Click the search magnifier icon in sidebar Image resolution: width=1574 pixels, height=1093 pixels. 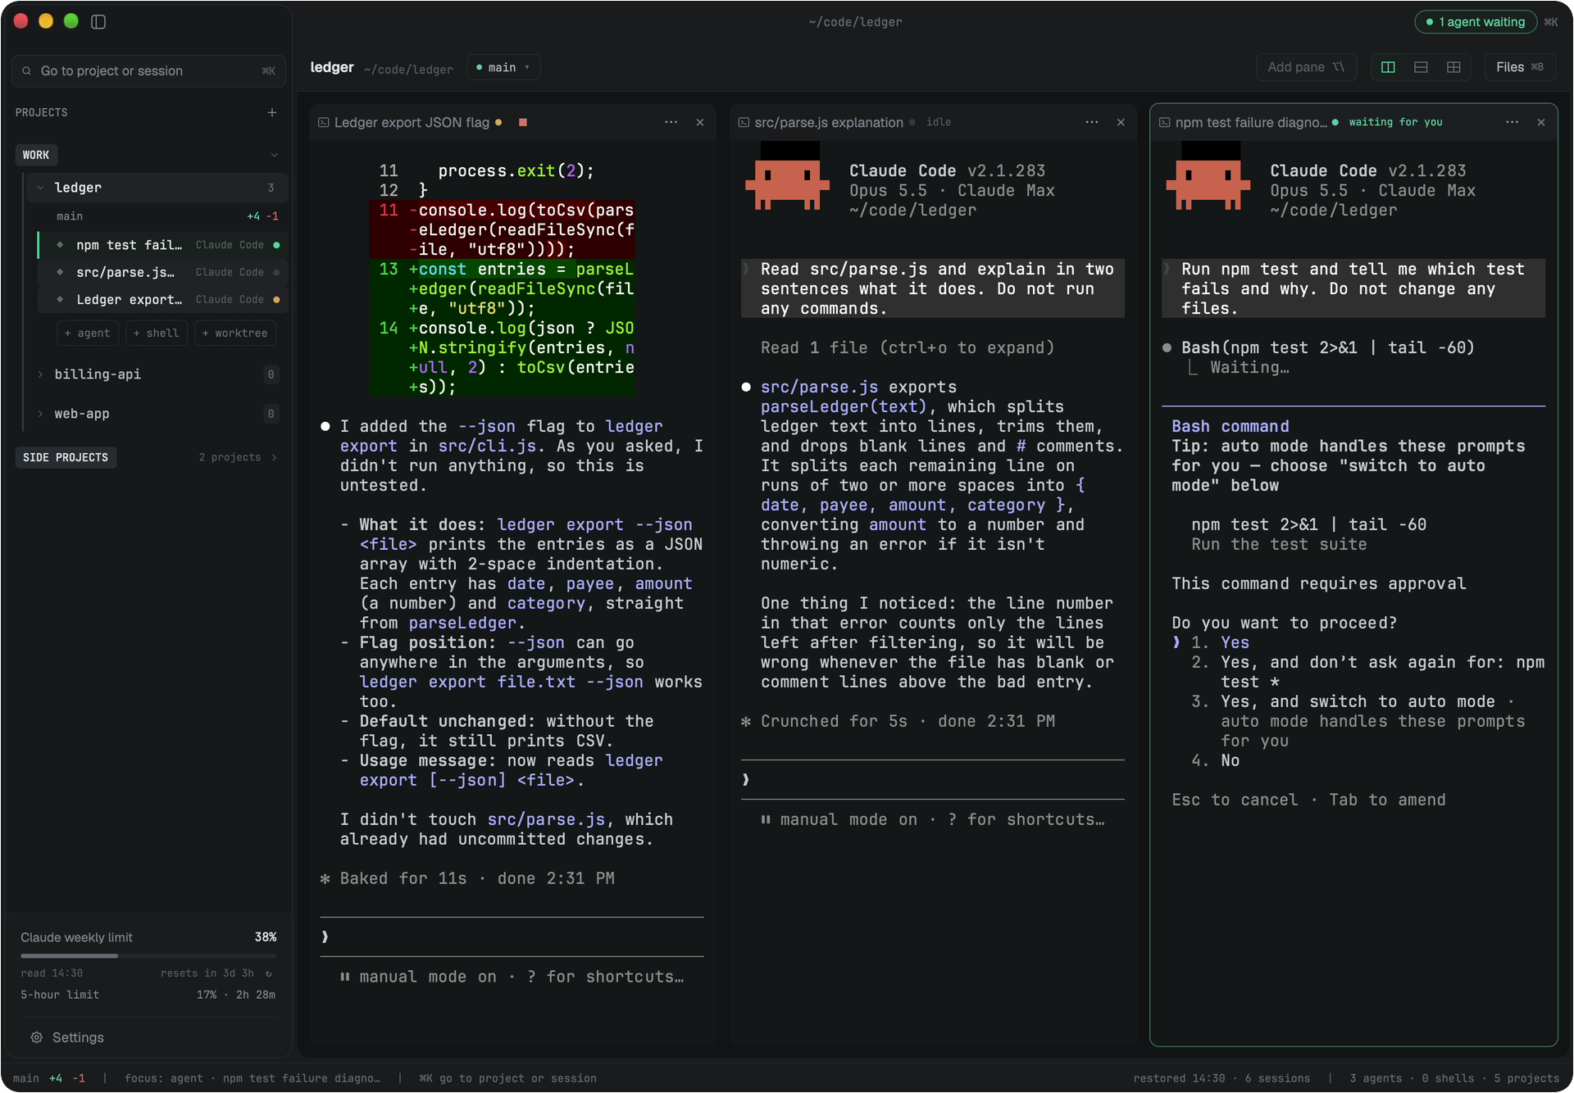pos(27,71)
